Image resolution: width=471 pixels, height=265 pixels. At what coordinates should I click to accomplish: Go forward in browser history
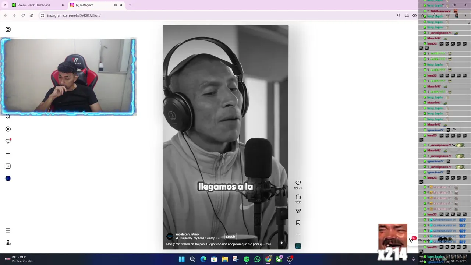(14, 15)
